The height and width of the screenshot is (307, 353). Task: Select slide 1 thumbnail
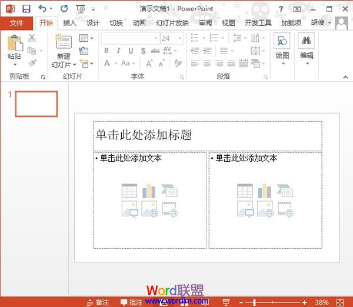click(36, 104)
